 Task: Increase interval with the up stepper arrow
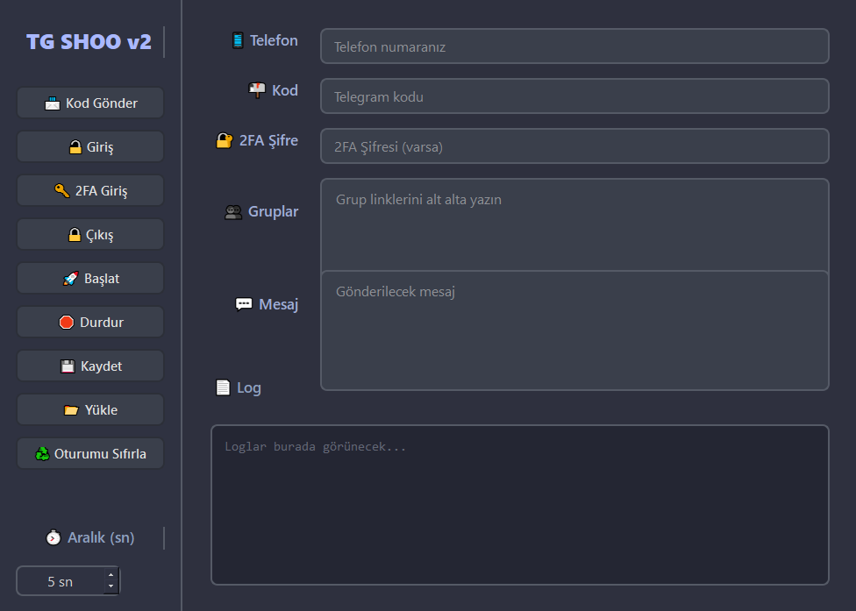coord(111,574)
